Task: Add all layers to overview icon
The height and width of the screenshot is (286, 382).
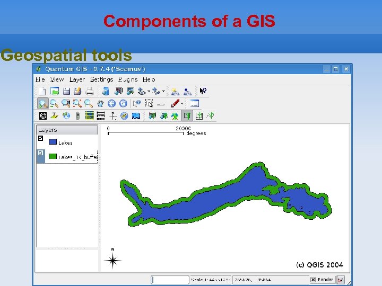Action: coord(175,91)
